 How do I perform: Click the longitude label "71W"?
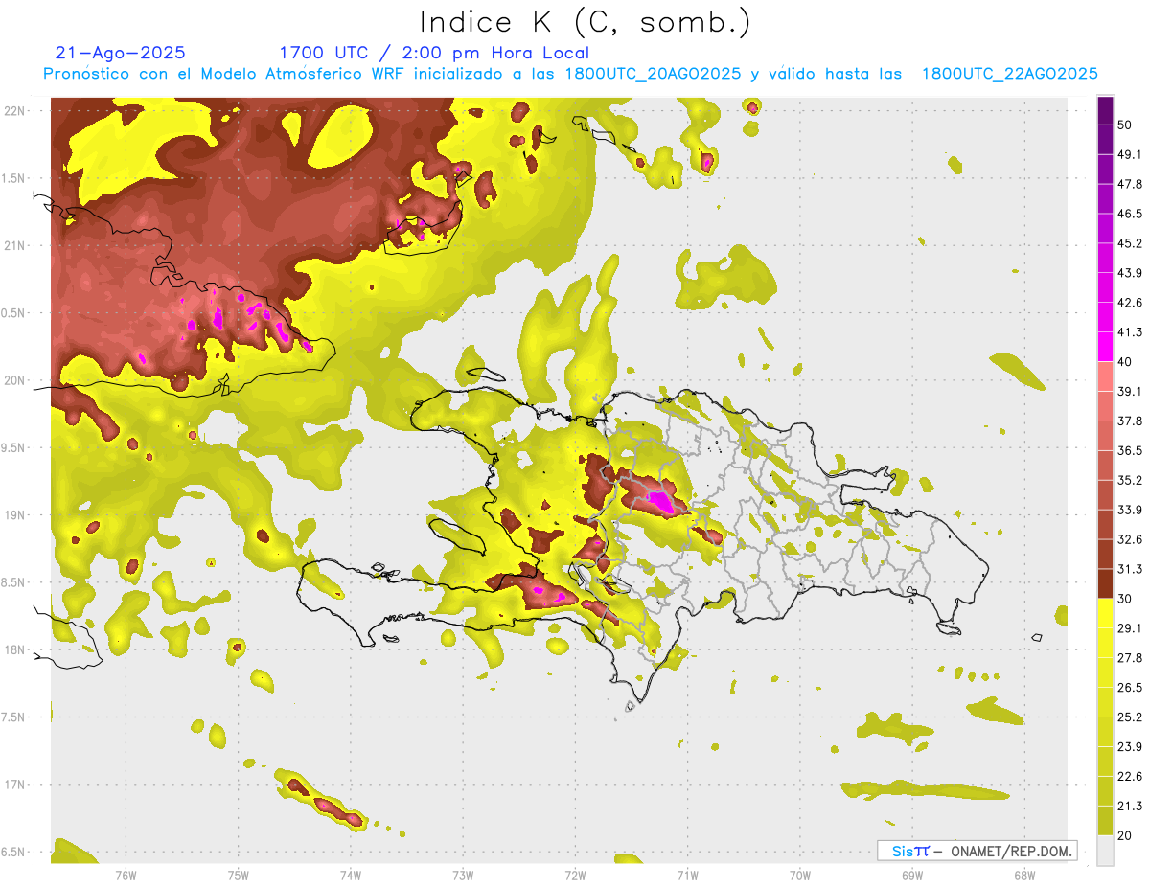[687, 876]
